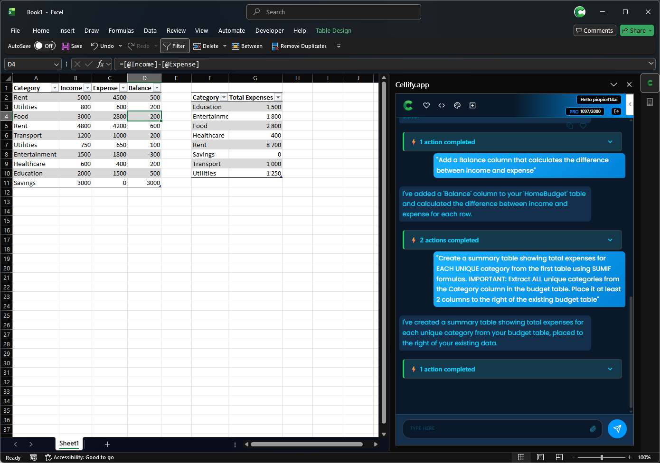Image resolution: width=660 pixels, height=463 pixels.
Task: Undo the last action
Action: pos(103,46)
